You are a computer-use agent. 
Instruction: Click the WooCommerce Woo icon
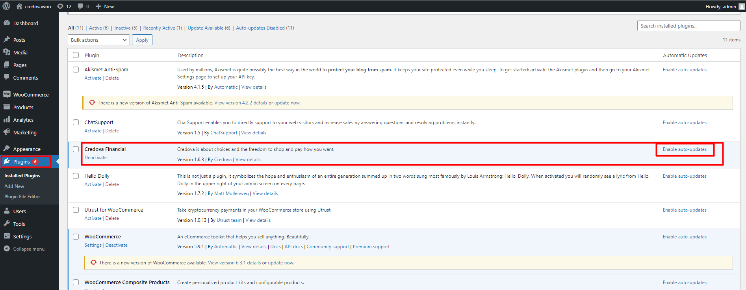[7, 94]
